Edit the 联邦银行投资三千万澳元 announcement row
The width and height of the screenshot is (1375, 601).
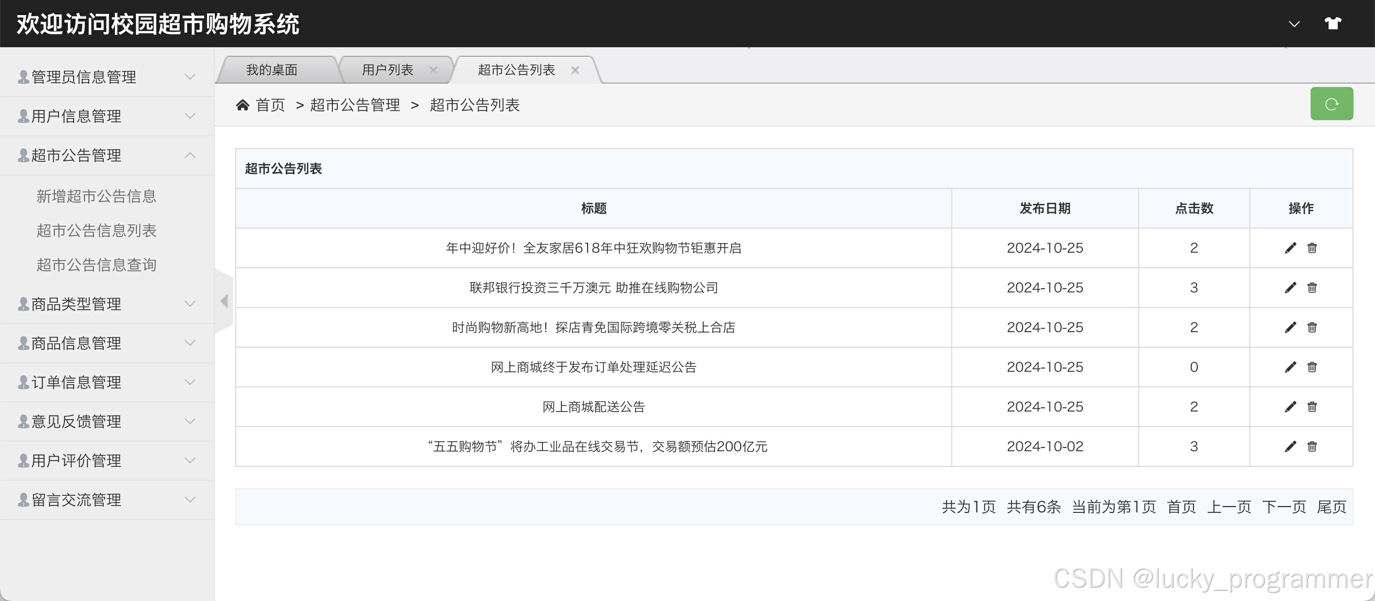1290,288
